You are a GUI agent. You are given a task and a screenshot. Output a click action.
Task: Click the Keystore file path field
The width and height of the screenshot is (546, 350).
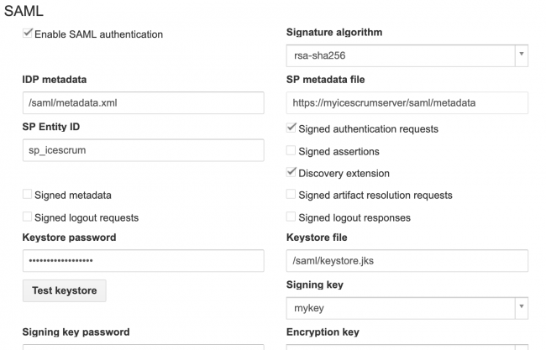pyautogui.click(x=407, y=261)
